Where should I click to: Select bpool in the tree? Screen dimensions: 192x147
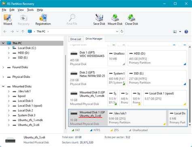(x=22, y=96)
